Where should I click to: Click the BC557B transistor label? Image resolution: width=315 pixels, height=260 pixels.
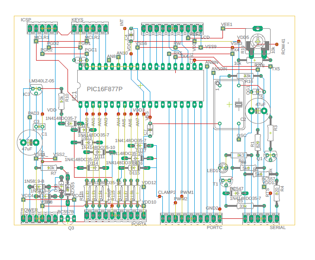point(66,212)
